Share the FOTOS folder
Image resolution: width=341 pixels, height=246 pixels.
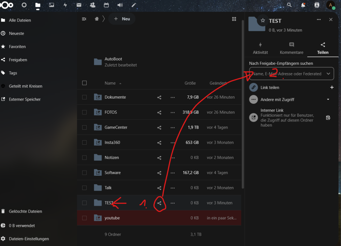click(x=159, y=113)
